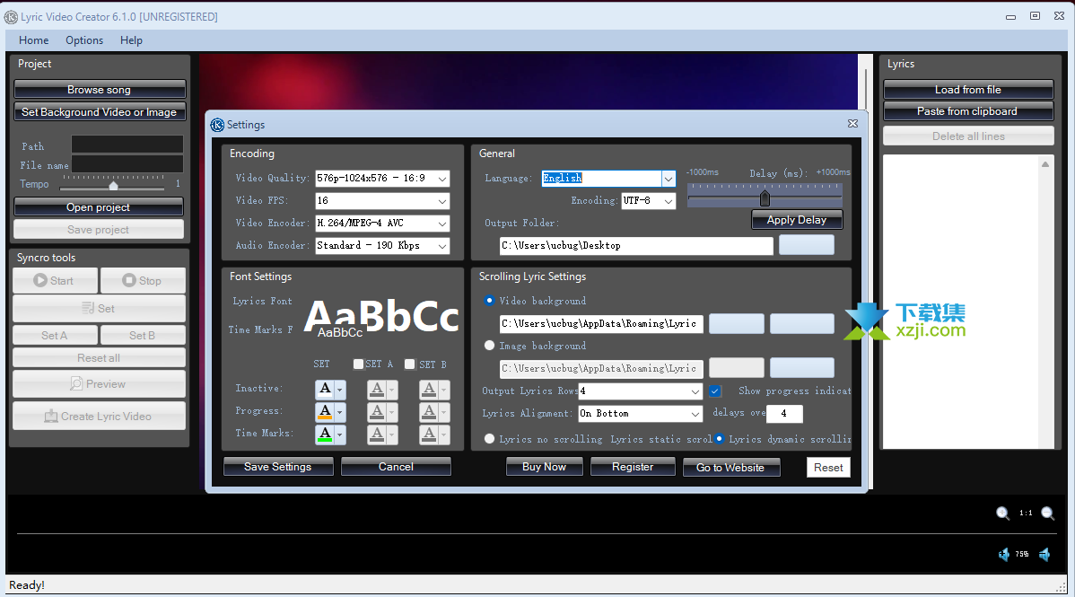Click the Settings dialog app logo icon

click(217, 125)
